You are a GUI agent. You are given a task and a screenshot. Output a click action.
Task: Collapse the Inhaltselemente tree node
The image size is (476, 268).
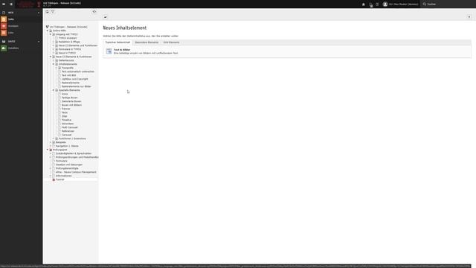[x=54, y=64]
